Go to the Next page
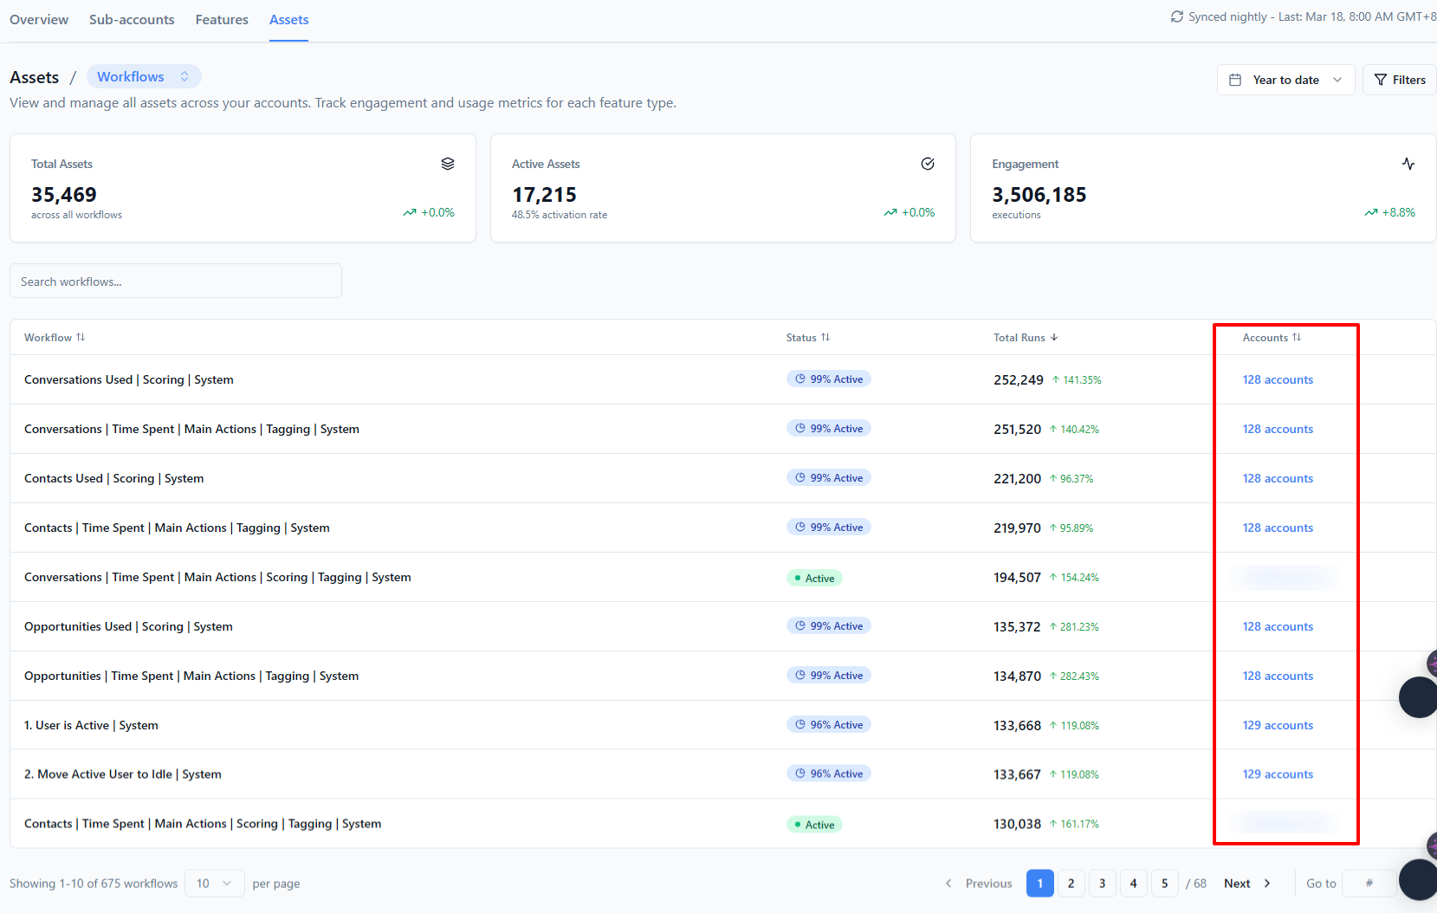This screenshot has width=1437, height=913. pyautogui.click(x=1247, y=884)
